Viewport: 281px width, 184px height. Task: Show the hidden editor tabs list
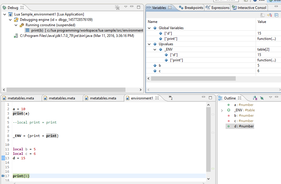pyautogui.click(x=170, y=97)
